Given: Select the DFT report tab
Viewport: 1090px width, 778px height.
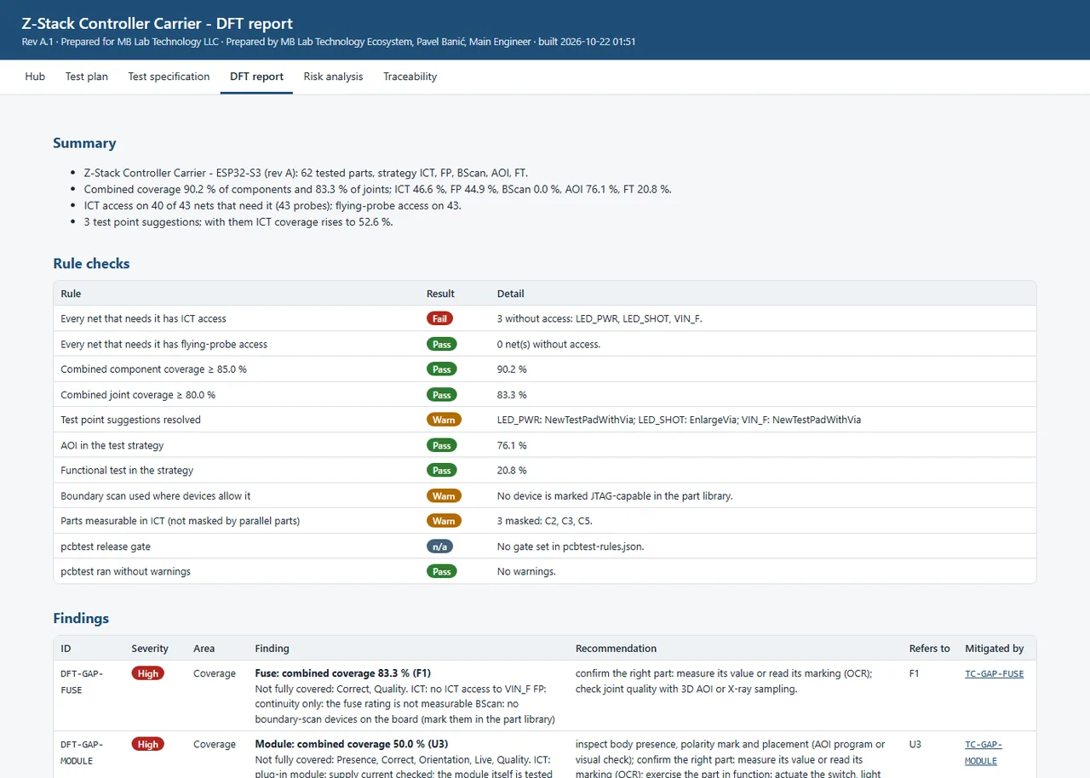Looking at the screenshot, I should [256, 77].
